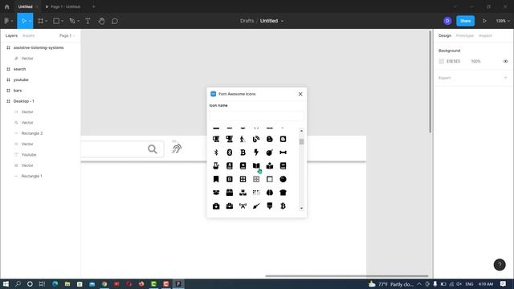Select the Text tool
The image size is (514, 289).
click(x=88, y=21)
